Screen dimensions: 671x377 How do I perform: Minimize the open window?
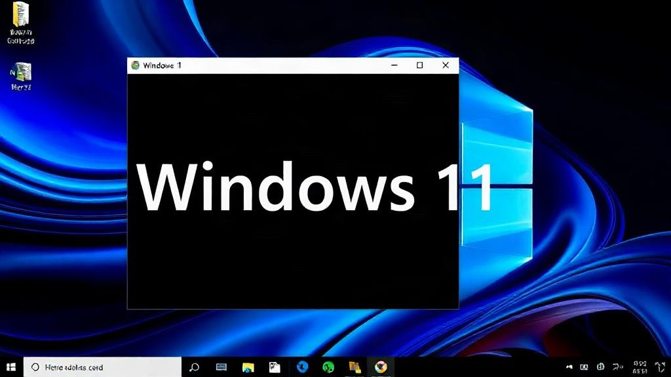394,65
